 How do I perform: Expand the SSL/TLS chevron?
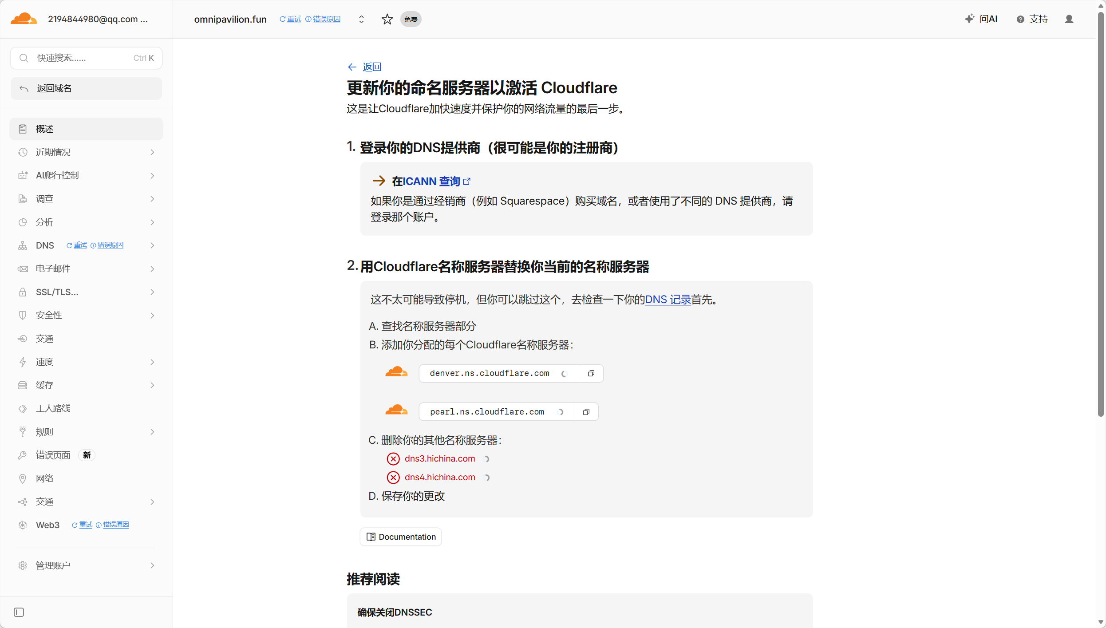click(152, 292)
